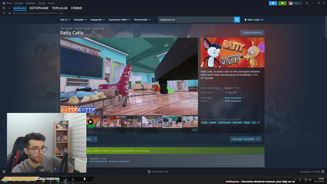Focus the Mağazada ara search field
This screenshot has height=184, width=327.
coord(196,20)
